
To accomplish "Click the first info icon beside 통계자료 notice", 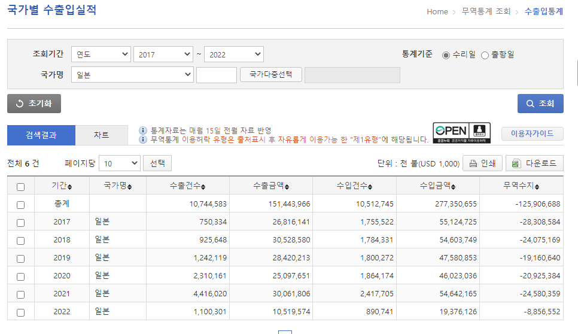I will 143,130.
